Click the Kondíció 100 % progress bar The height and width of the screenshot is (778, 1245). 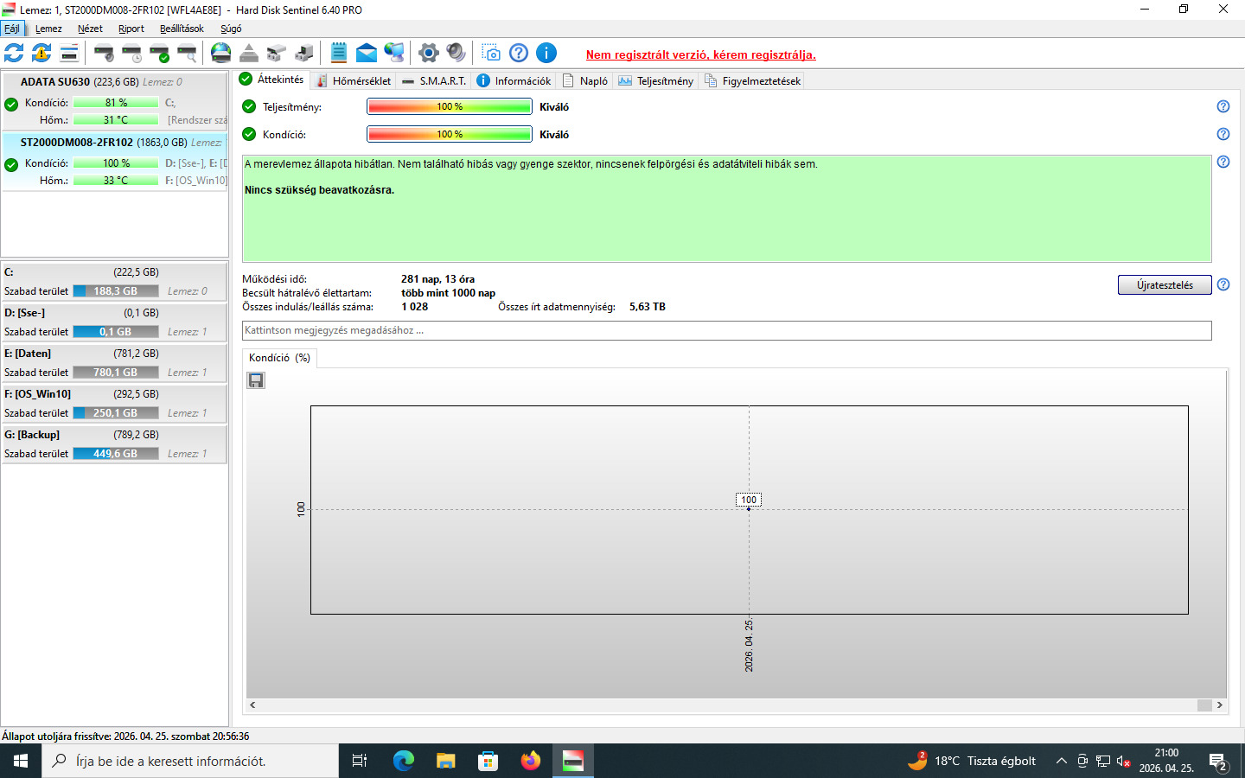click(x=450, y=134)
